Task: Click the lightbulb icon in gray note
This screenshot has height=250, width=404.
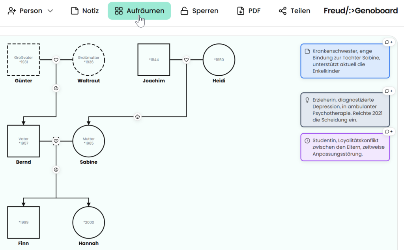Action: coord(307,100)
